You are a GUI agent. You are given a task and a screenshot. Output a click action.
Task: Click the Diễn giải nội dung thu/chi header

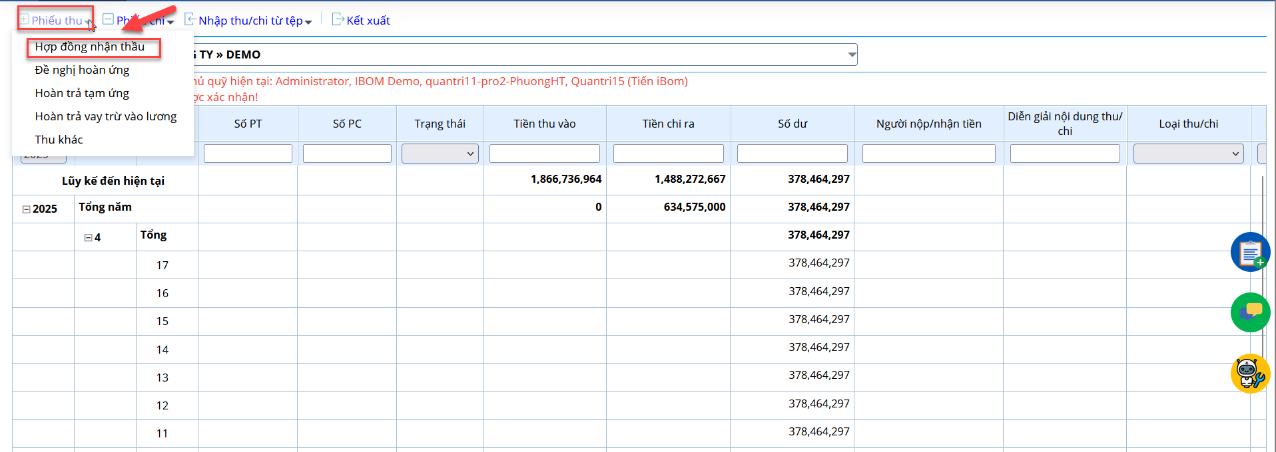coord(1065,124)
